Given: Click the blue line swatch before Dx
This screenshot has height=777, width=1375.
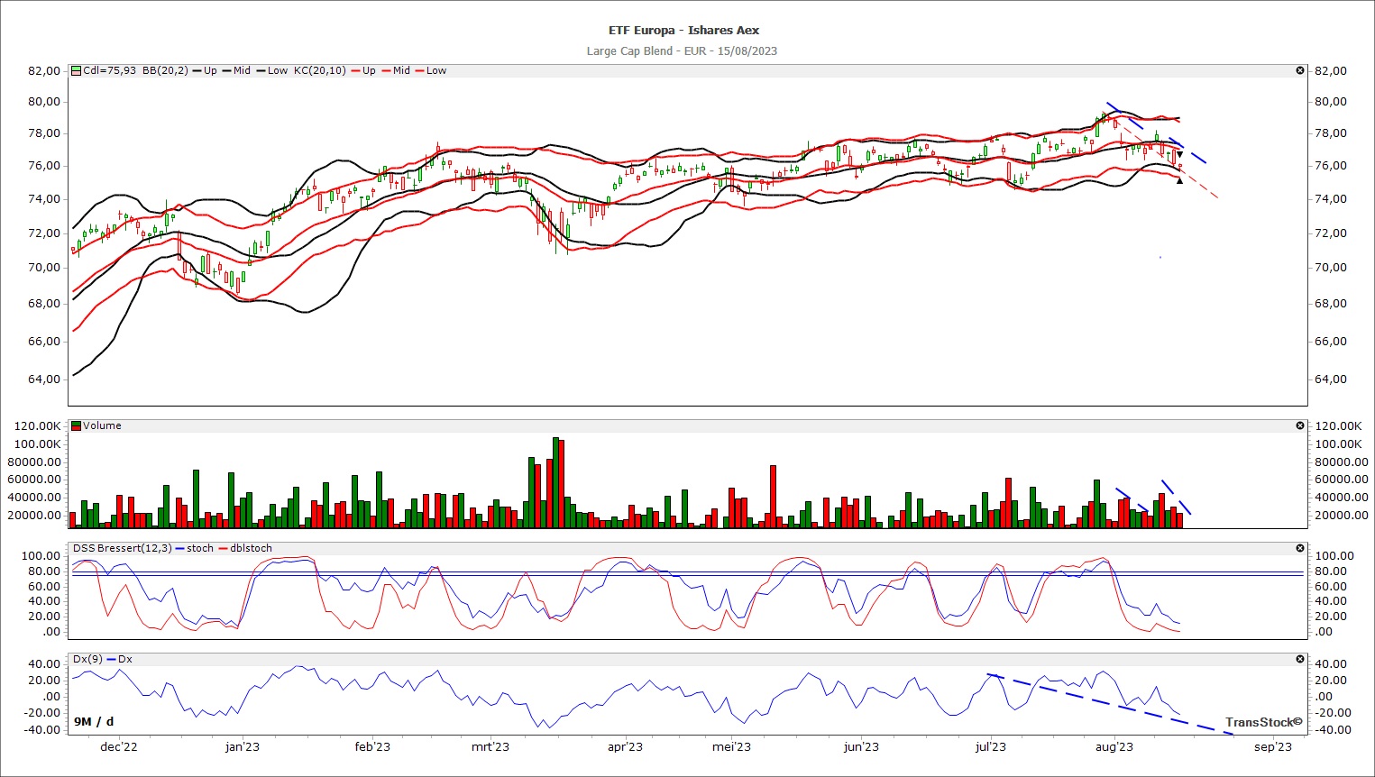Looking at the screenshot, I should 111,659.
